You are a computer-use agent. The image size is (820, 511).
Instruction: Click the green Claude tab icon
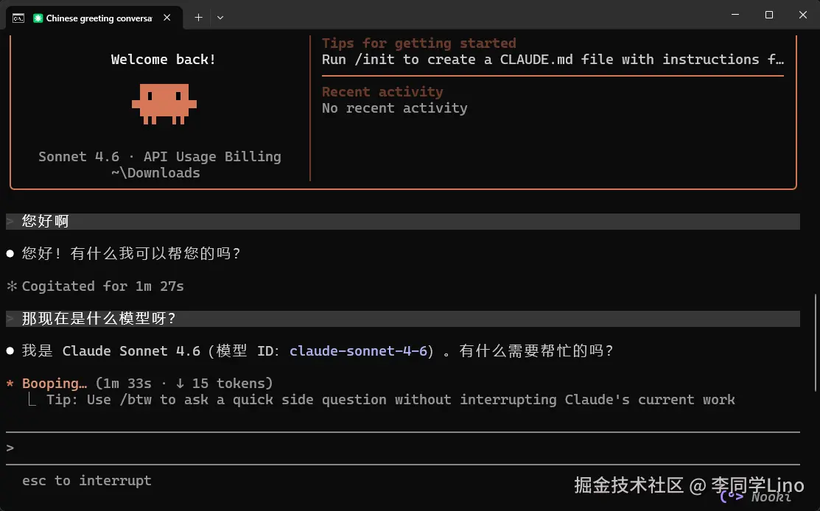(38, 18)
